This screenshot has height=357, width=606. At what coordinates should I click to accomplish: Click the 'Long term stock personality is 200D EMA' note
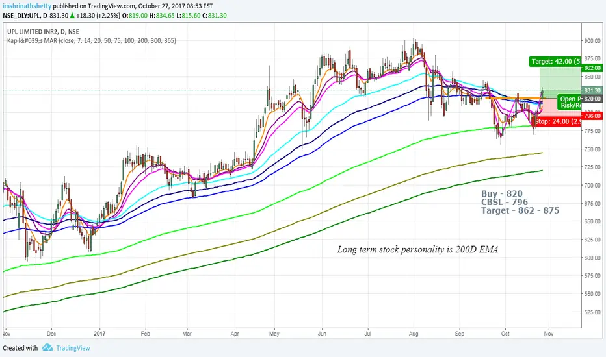click(x=418, y=249)
